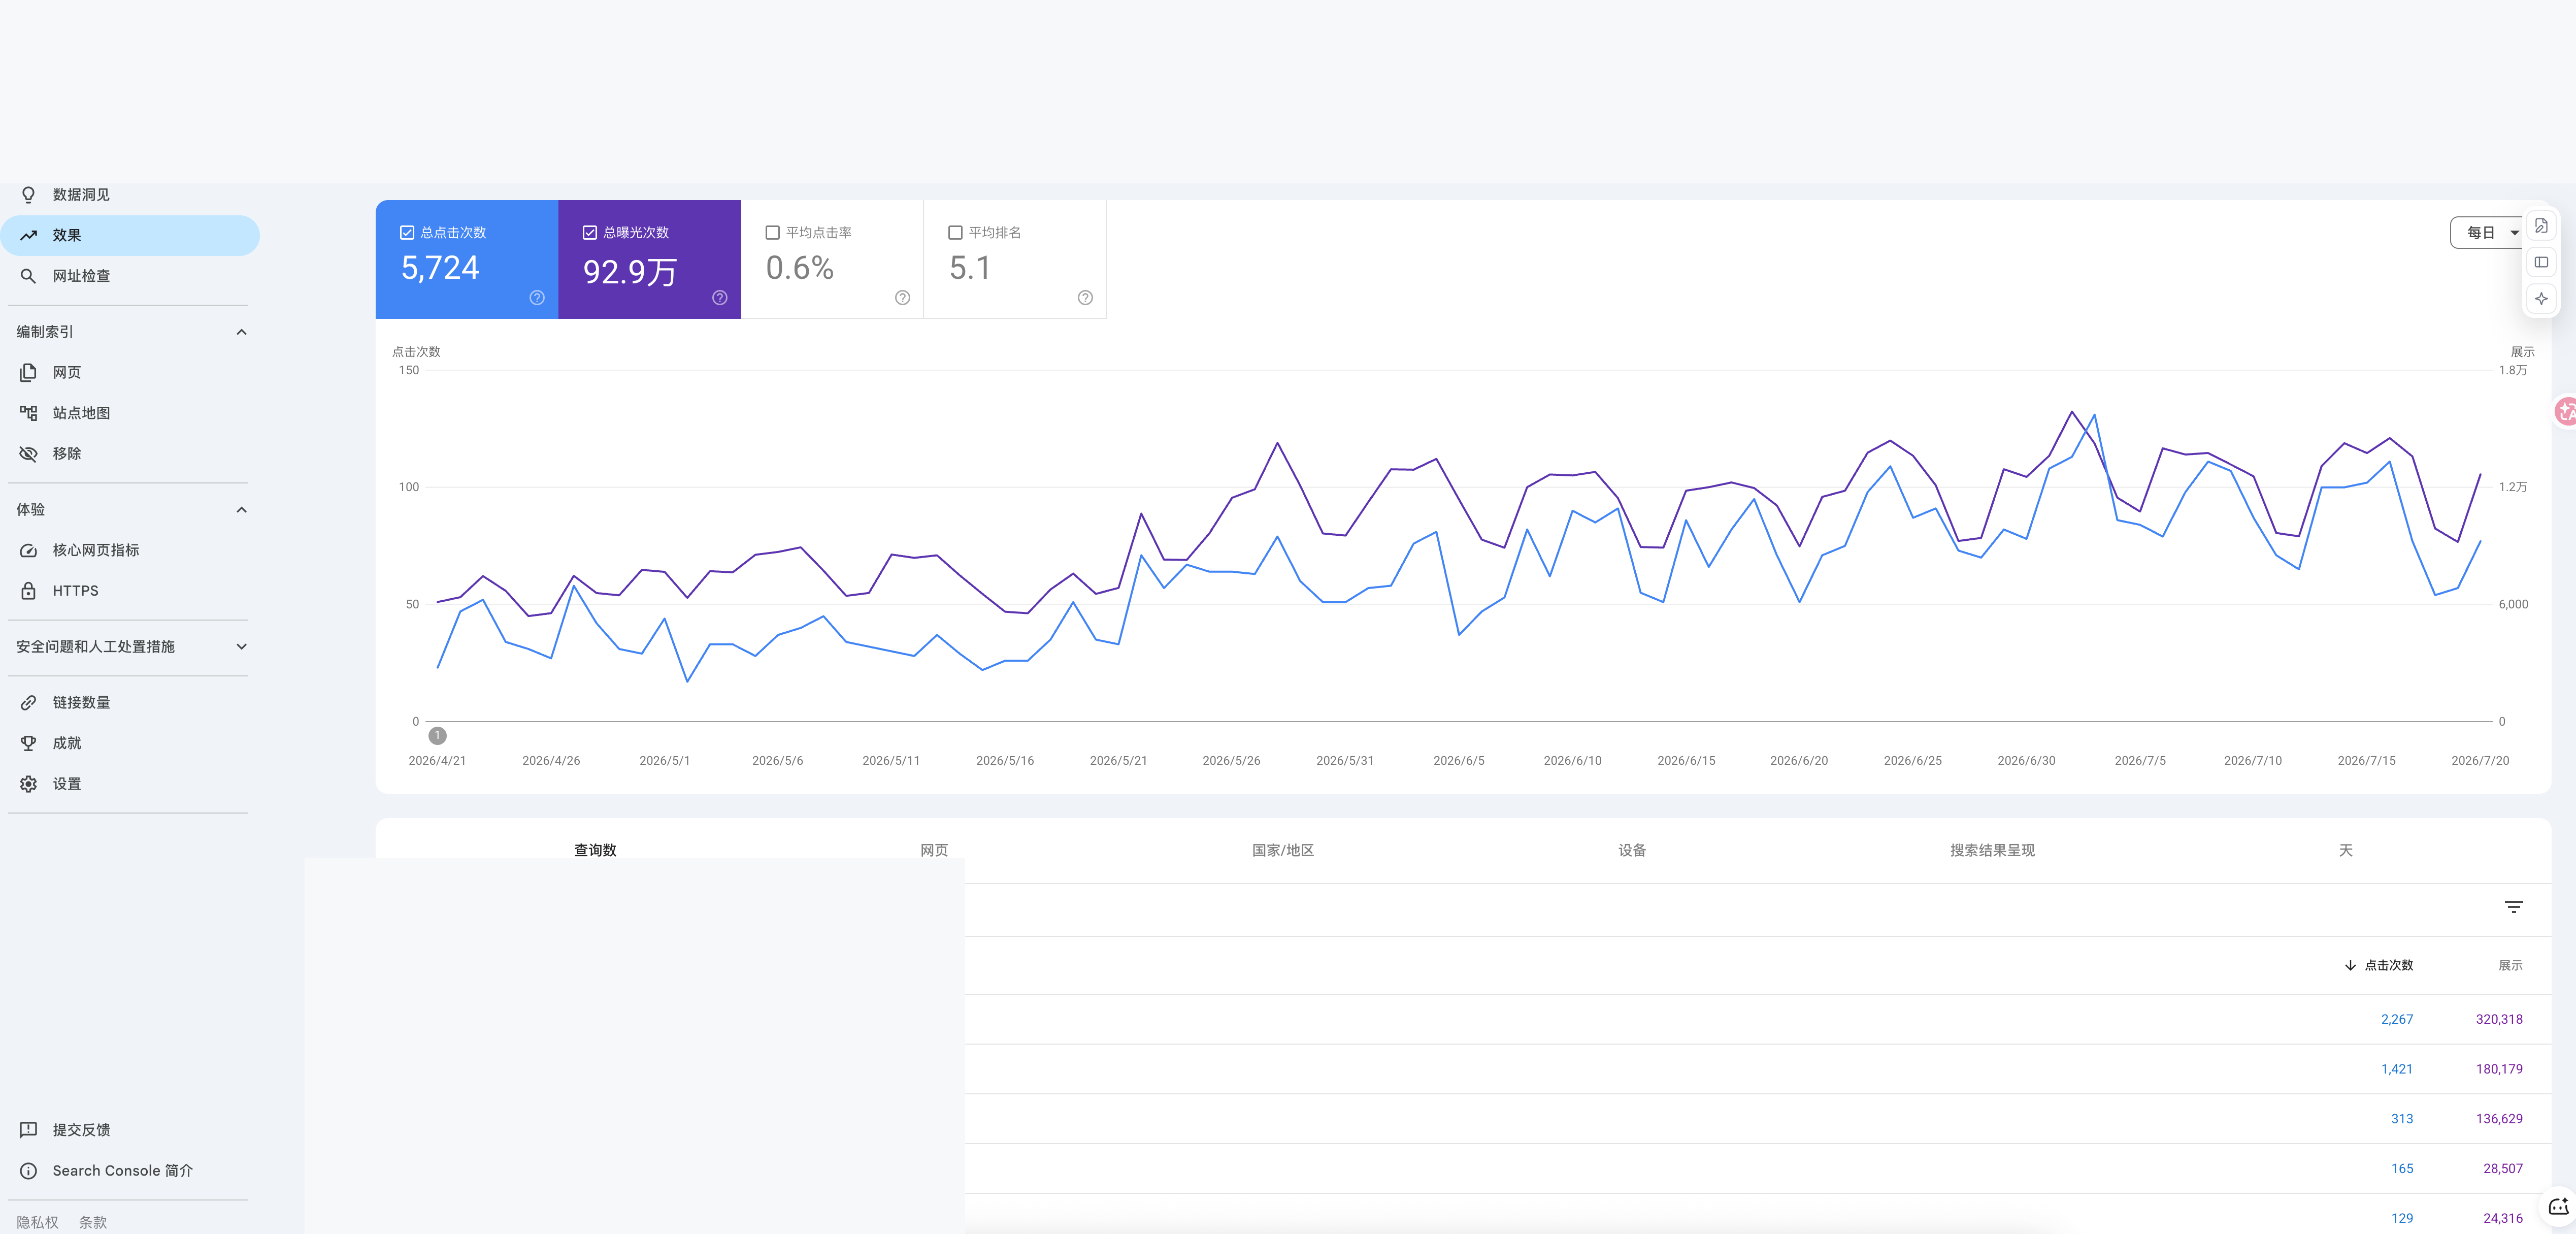Click the pink translate extension icon

(x=2565, y=411)
